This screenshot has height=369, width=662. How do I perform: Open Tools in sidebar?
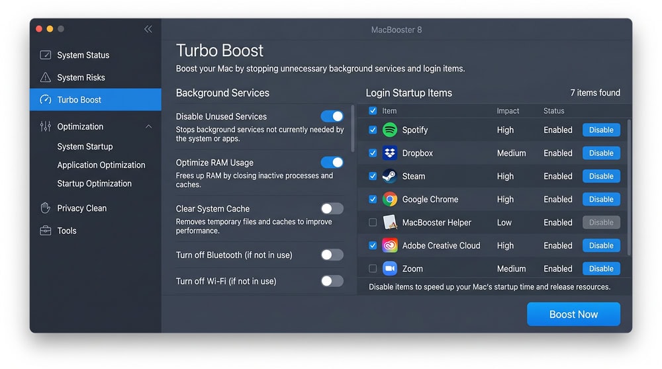(95, 231)
